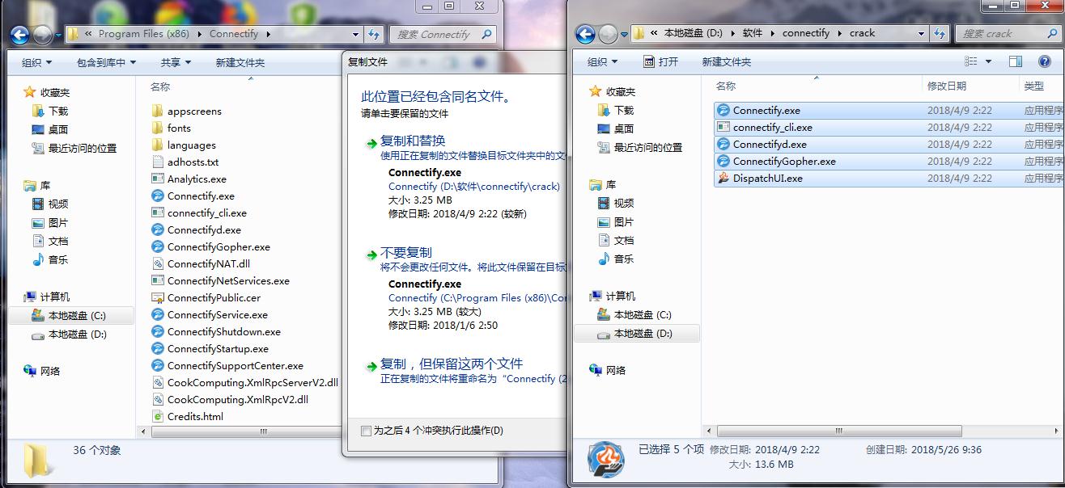Open 包含到库中 dropdown menu
The height and width of the screenshot is (488, 1065).
106,62
